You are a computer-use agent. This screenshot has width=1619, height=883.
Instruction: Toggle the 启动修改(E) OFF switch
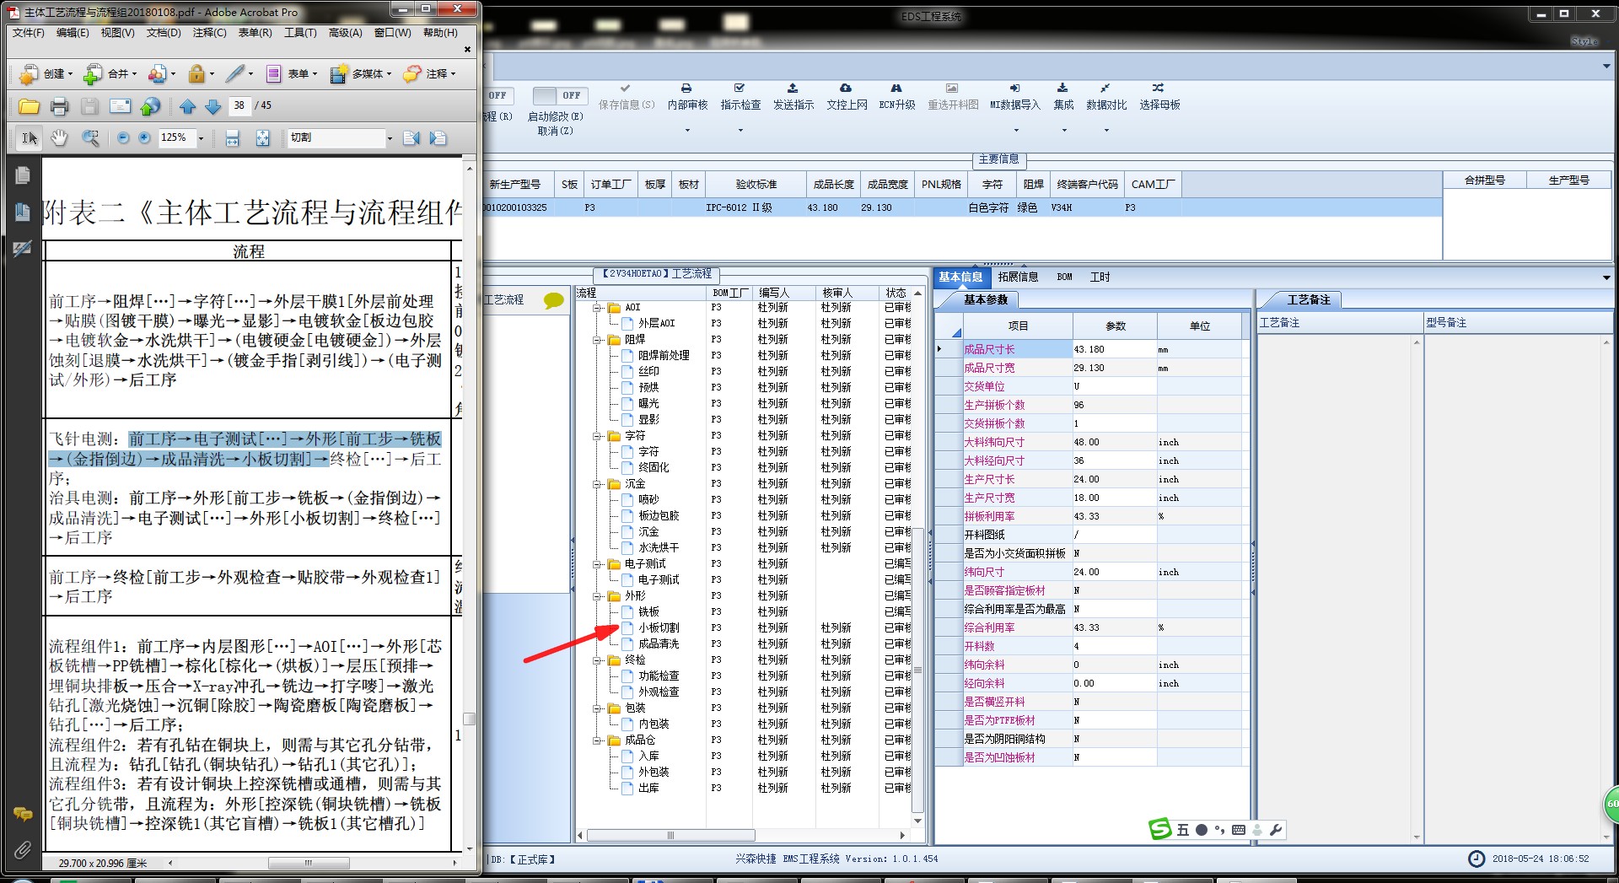(x=560, y=96)
